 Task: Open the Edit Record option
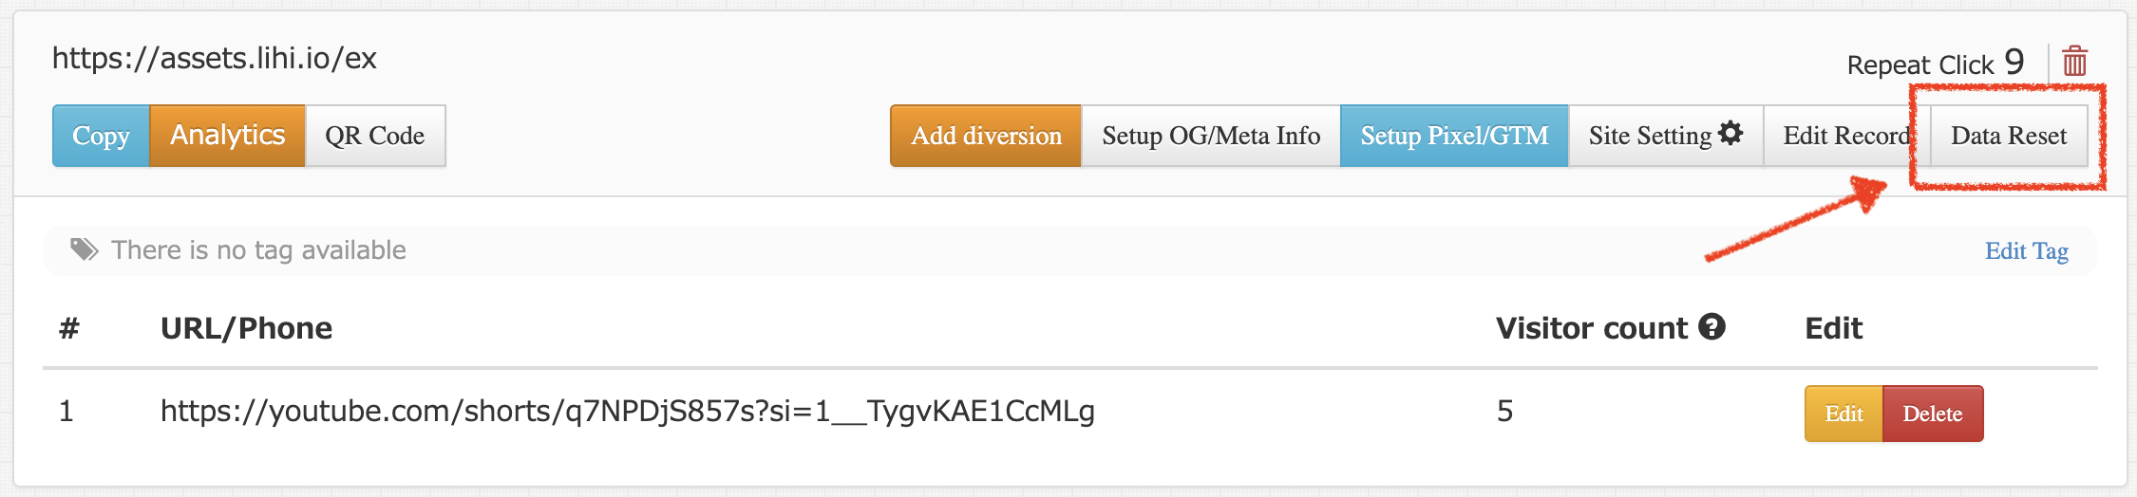1844,136
